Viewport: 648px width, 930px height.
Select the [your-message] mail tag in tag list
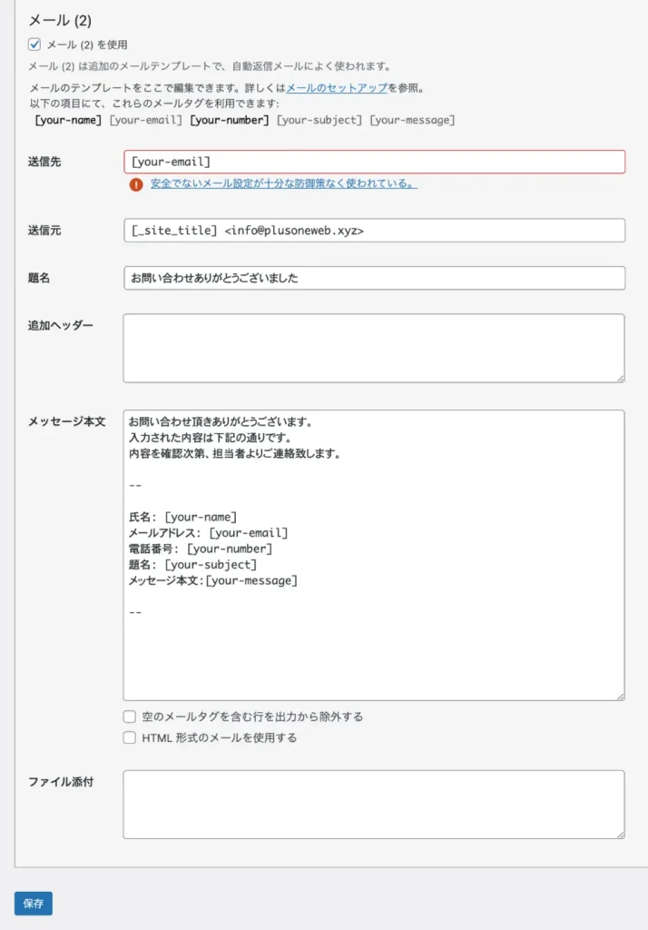coord(412,120)
